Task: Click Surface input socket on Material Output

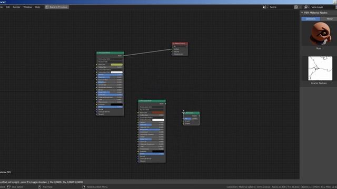Action: tap(172, 49)
